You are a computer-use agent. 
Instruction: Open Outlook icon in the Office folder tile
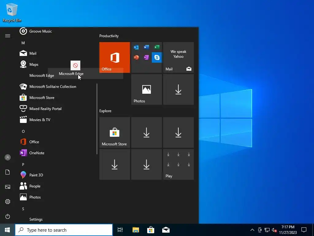[x=136, y=47]
